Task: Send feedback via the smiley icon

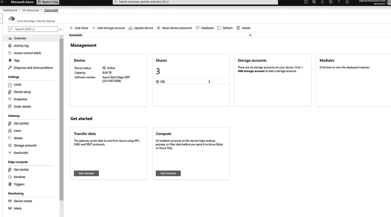Action: [347, 2]
